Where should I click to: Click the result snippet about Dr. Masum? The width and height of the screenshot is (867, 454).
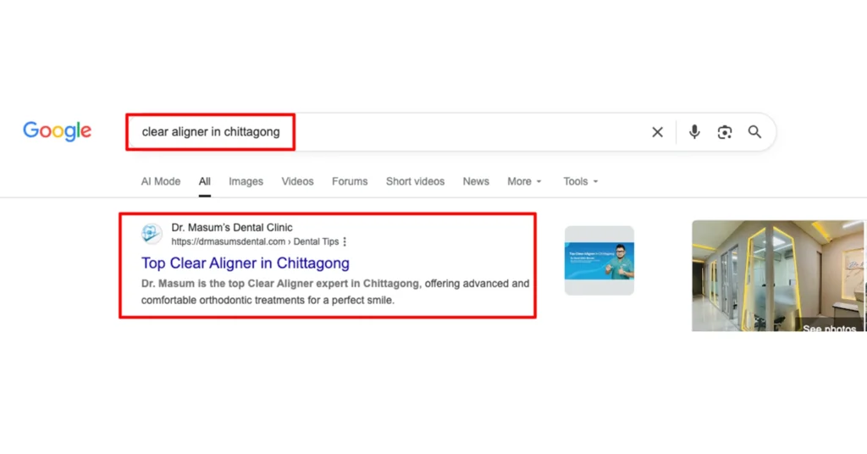click(x=335, y=292)
